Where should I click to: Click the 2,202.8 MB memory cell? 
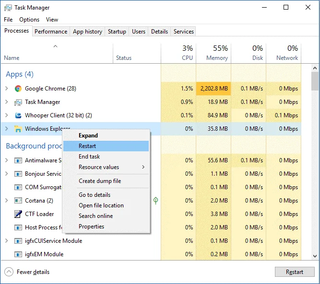(213, 89)
